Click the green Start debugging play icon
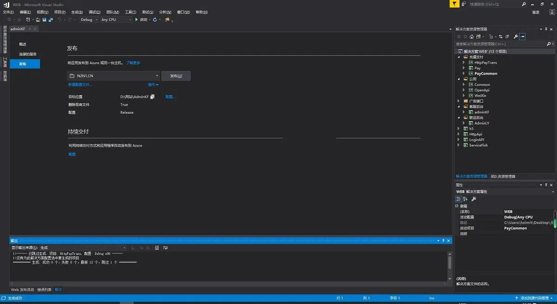 (x=136, y=19)
